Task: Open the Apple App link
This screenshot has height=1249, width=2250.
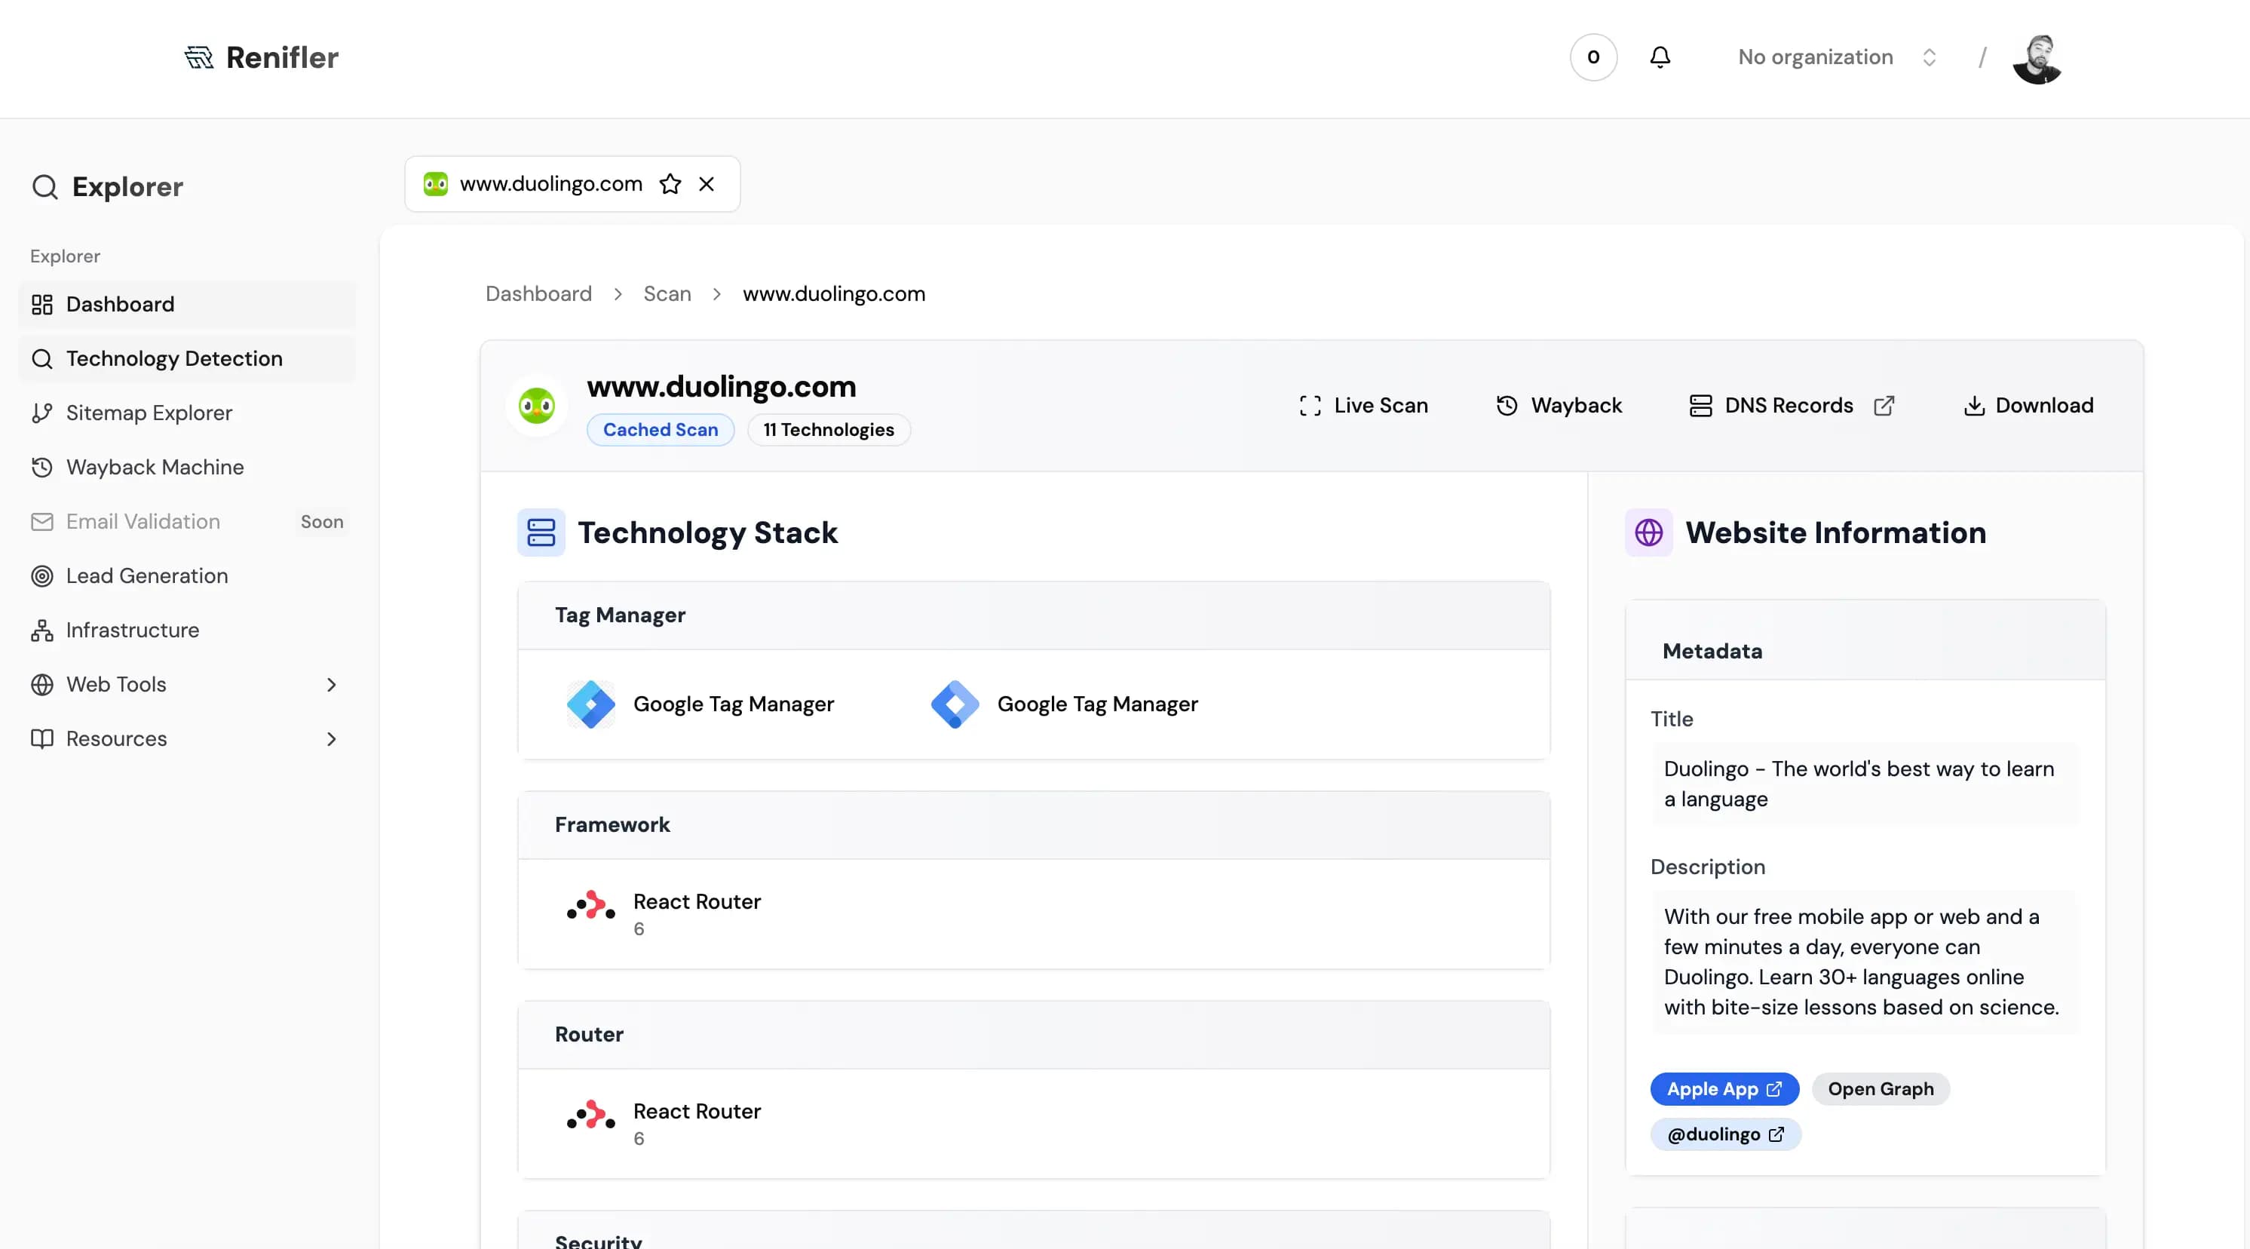Action: (x=1724, y=1089)
